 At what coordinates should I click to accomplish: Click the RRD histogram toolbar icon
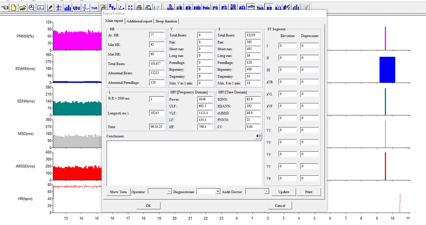tap(197, 8)
